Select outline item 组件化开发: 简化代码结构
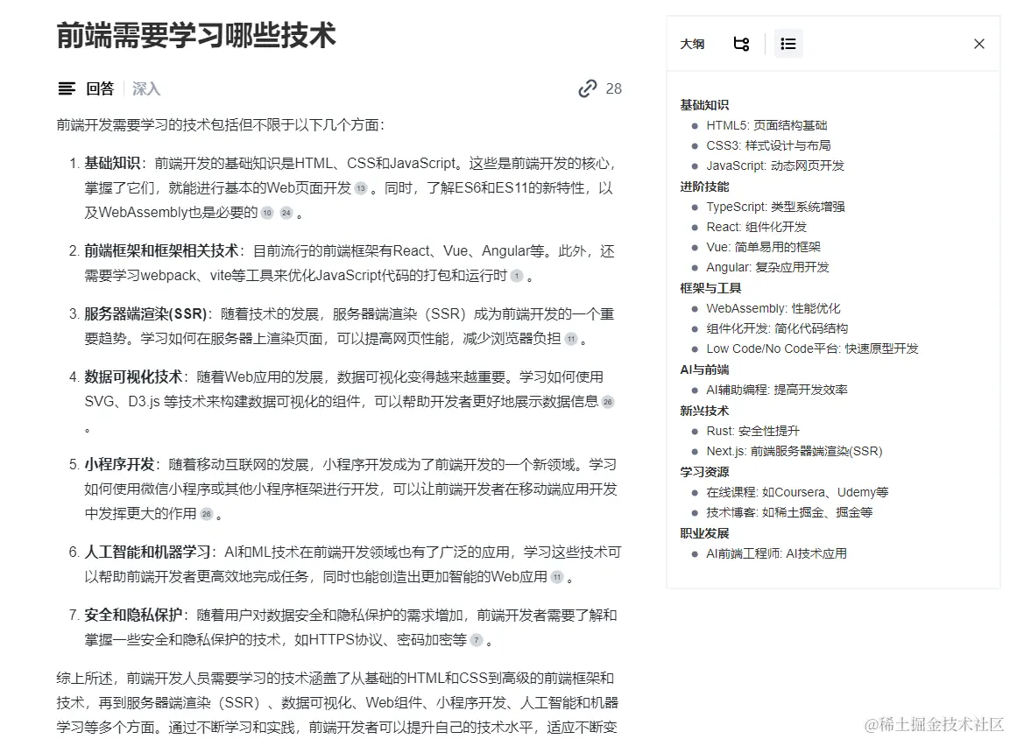The height and width of the screenshot is (739, 1010). pos(777,329)
